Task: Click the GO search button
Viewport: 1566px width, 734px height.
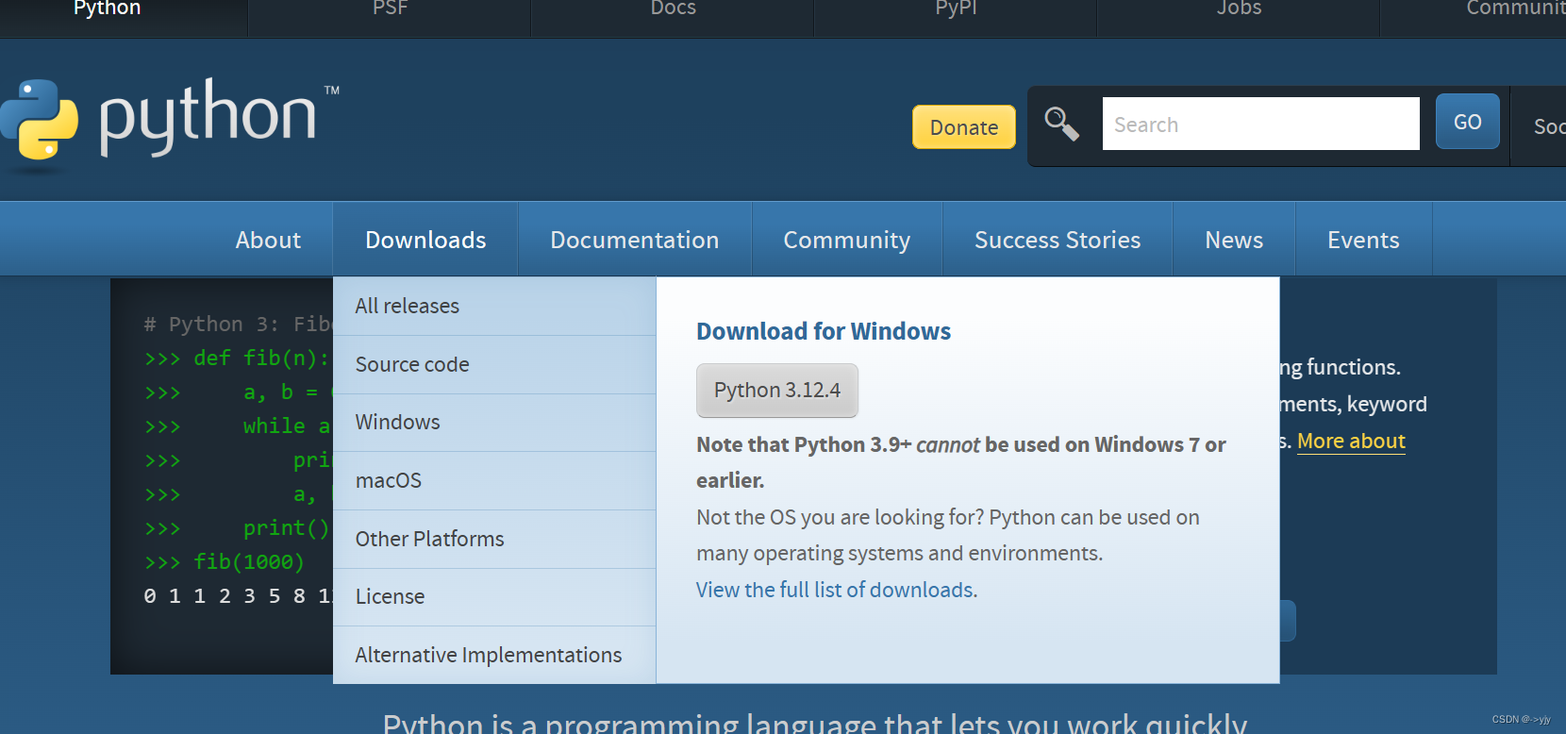Action: pyautogui.click(x=1467, y=122)
